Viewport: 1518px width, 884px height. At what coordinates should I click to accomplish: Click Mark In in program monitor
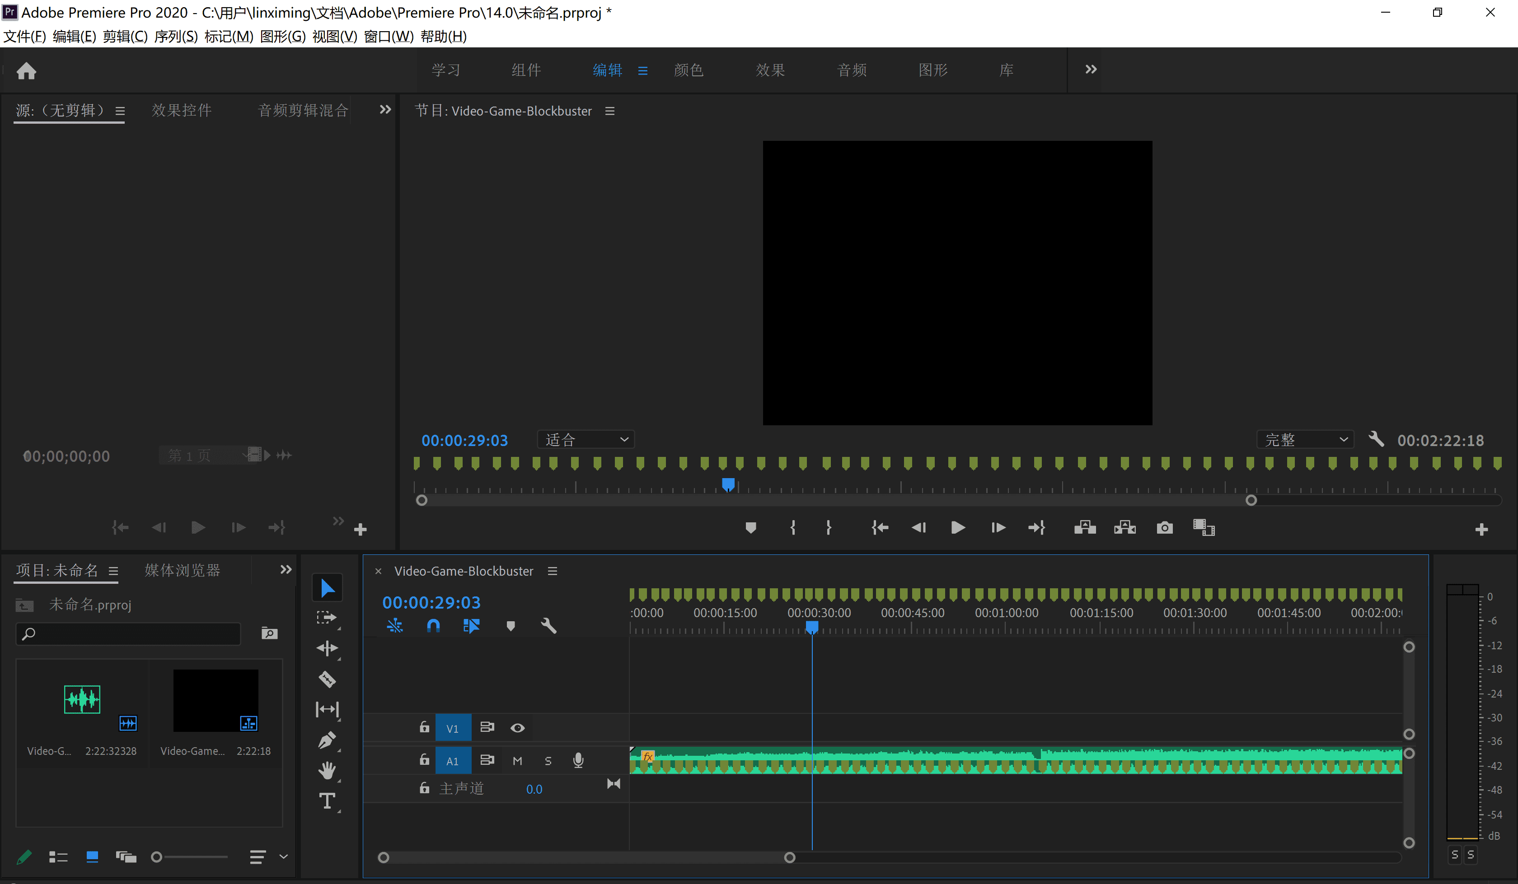coord(793,527)
